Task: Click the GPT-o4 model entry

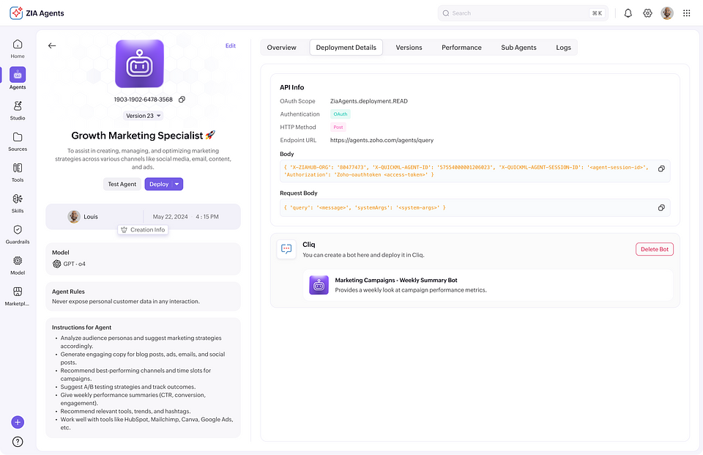Action: 69,264
